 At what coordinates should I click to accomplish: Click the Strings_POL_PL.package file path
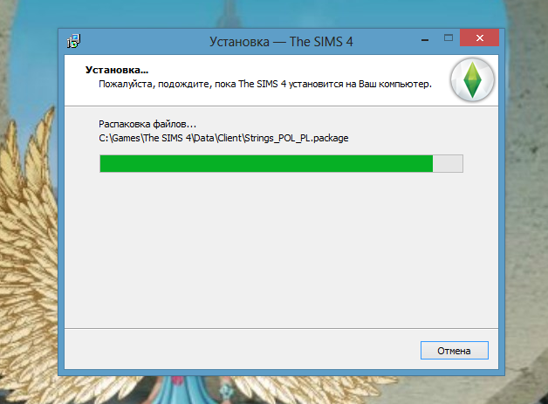tap(223, 138)
